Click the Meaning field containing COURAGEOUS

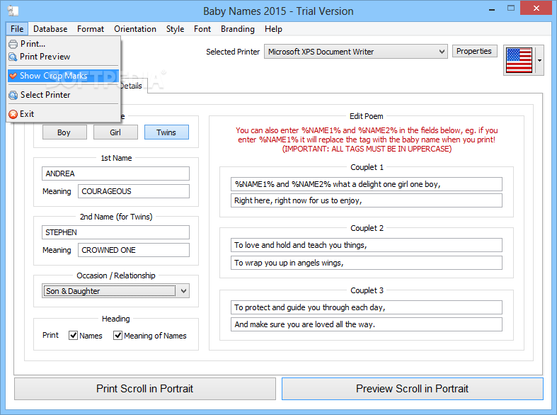[134, 191]
